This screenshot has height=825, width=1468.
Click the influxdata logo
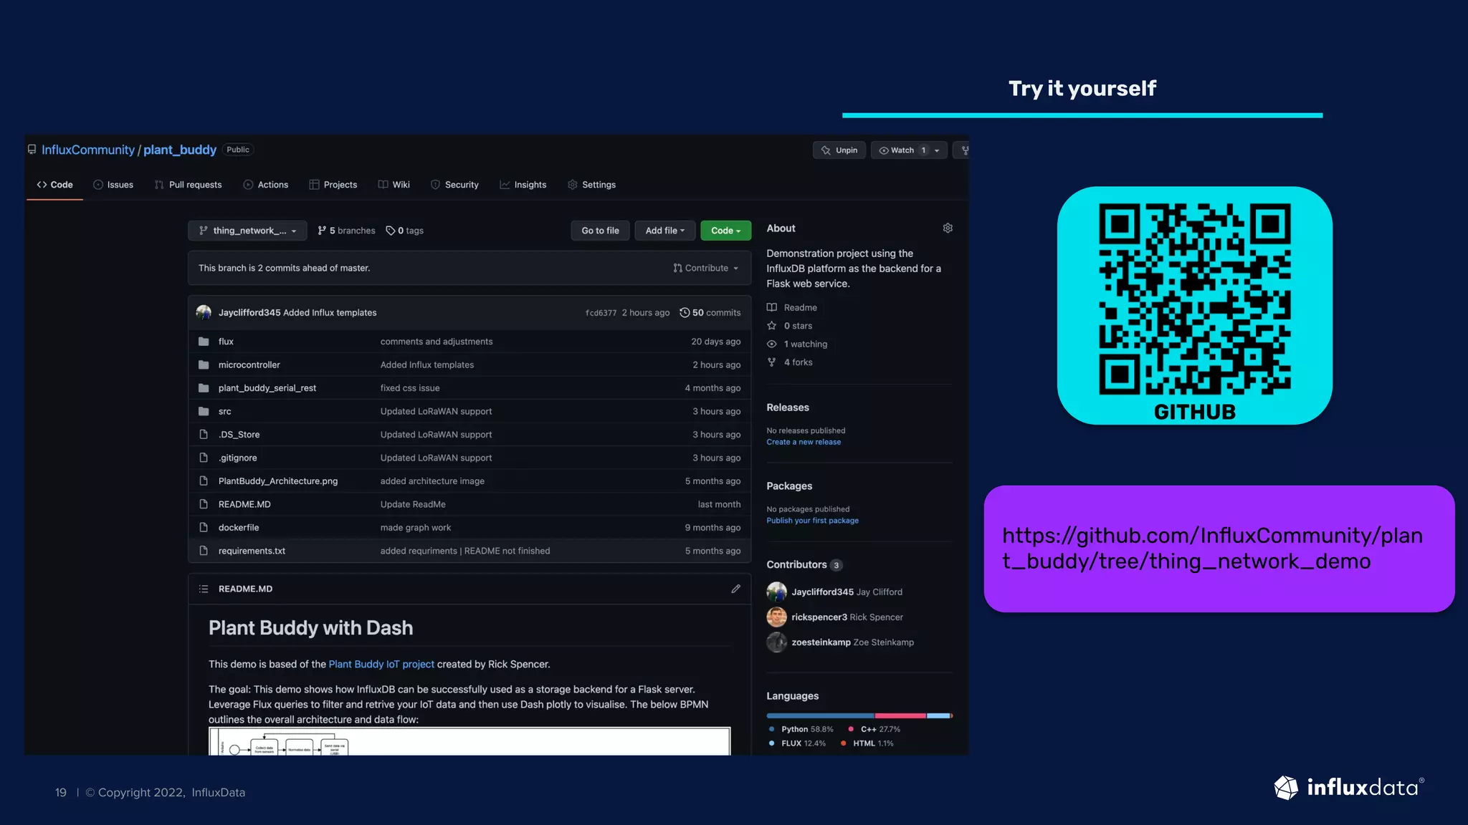coord(1349,788)
